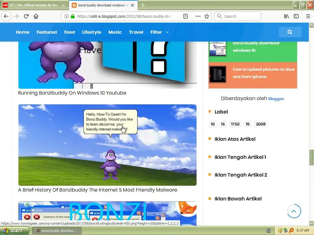Click the green secure connection padlock
The image size is (314, 235).
[x=72, y=16]
